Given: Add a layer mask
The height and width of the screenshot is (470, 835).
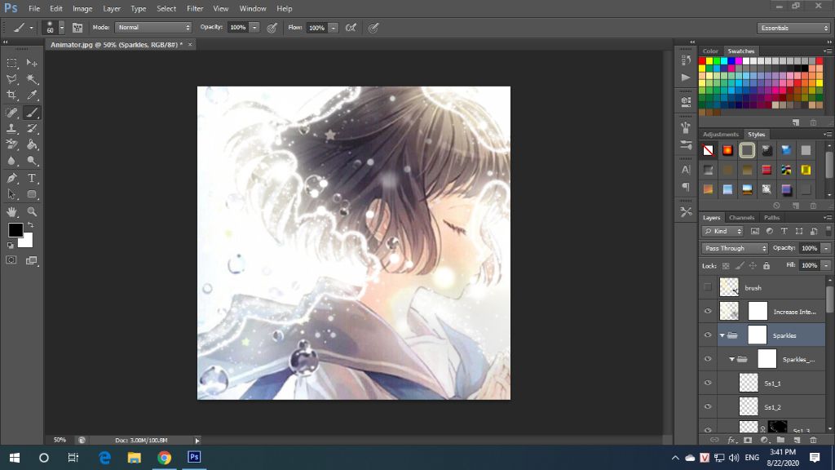Looking at the screenshot, I should point(748,440).
